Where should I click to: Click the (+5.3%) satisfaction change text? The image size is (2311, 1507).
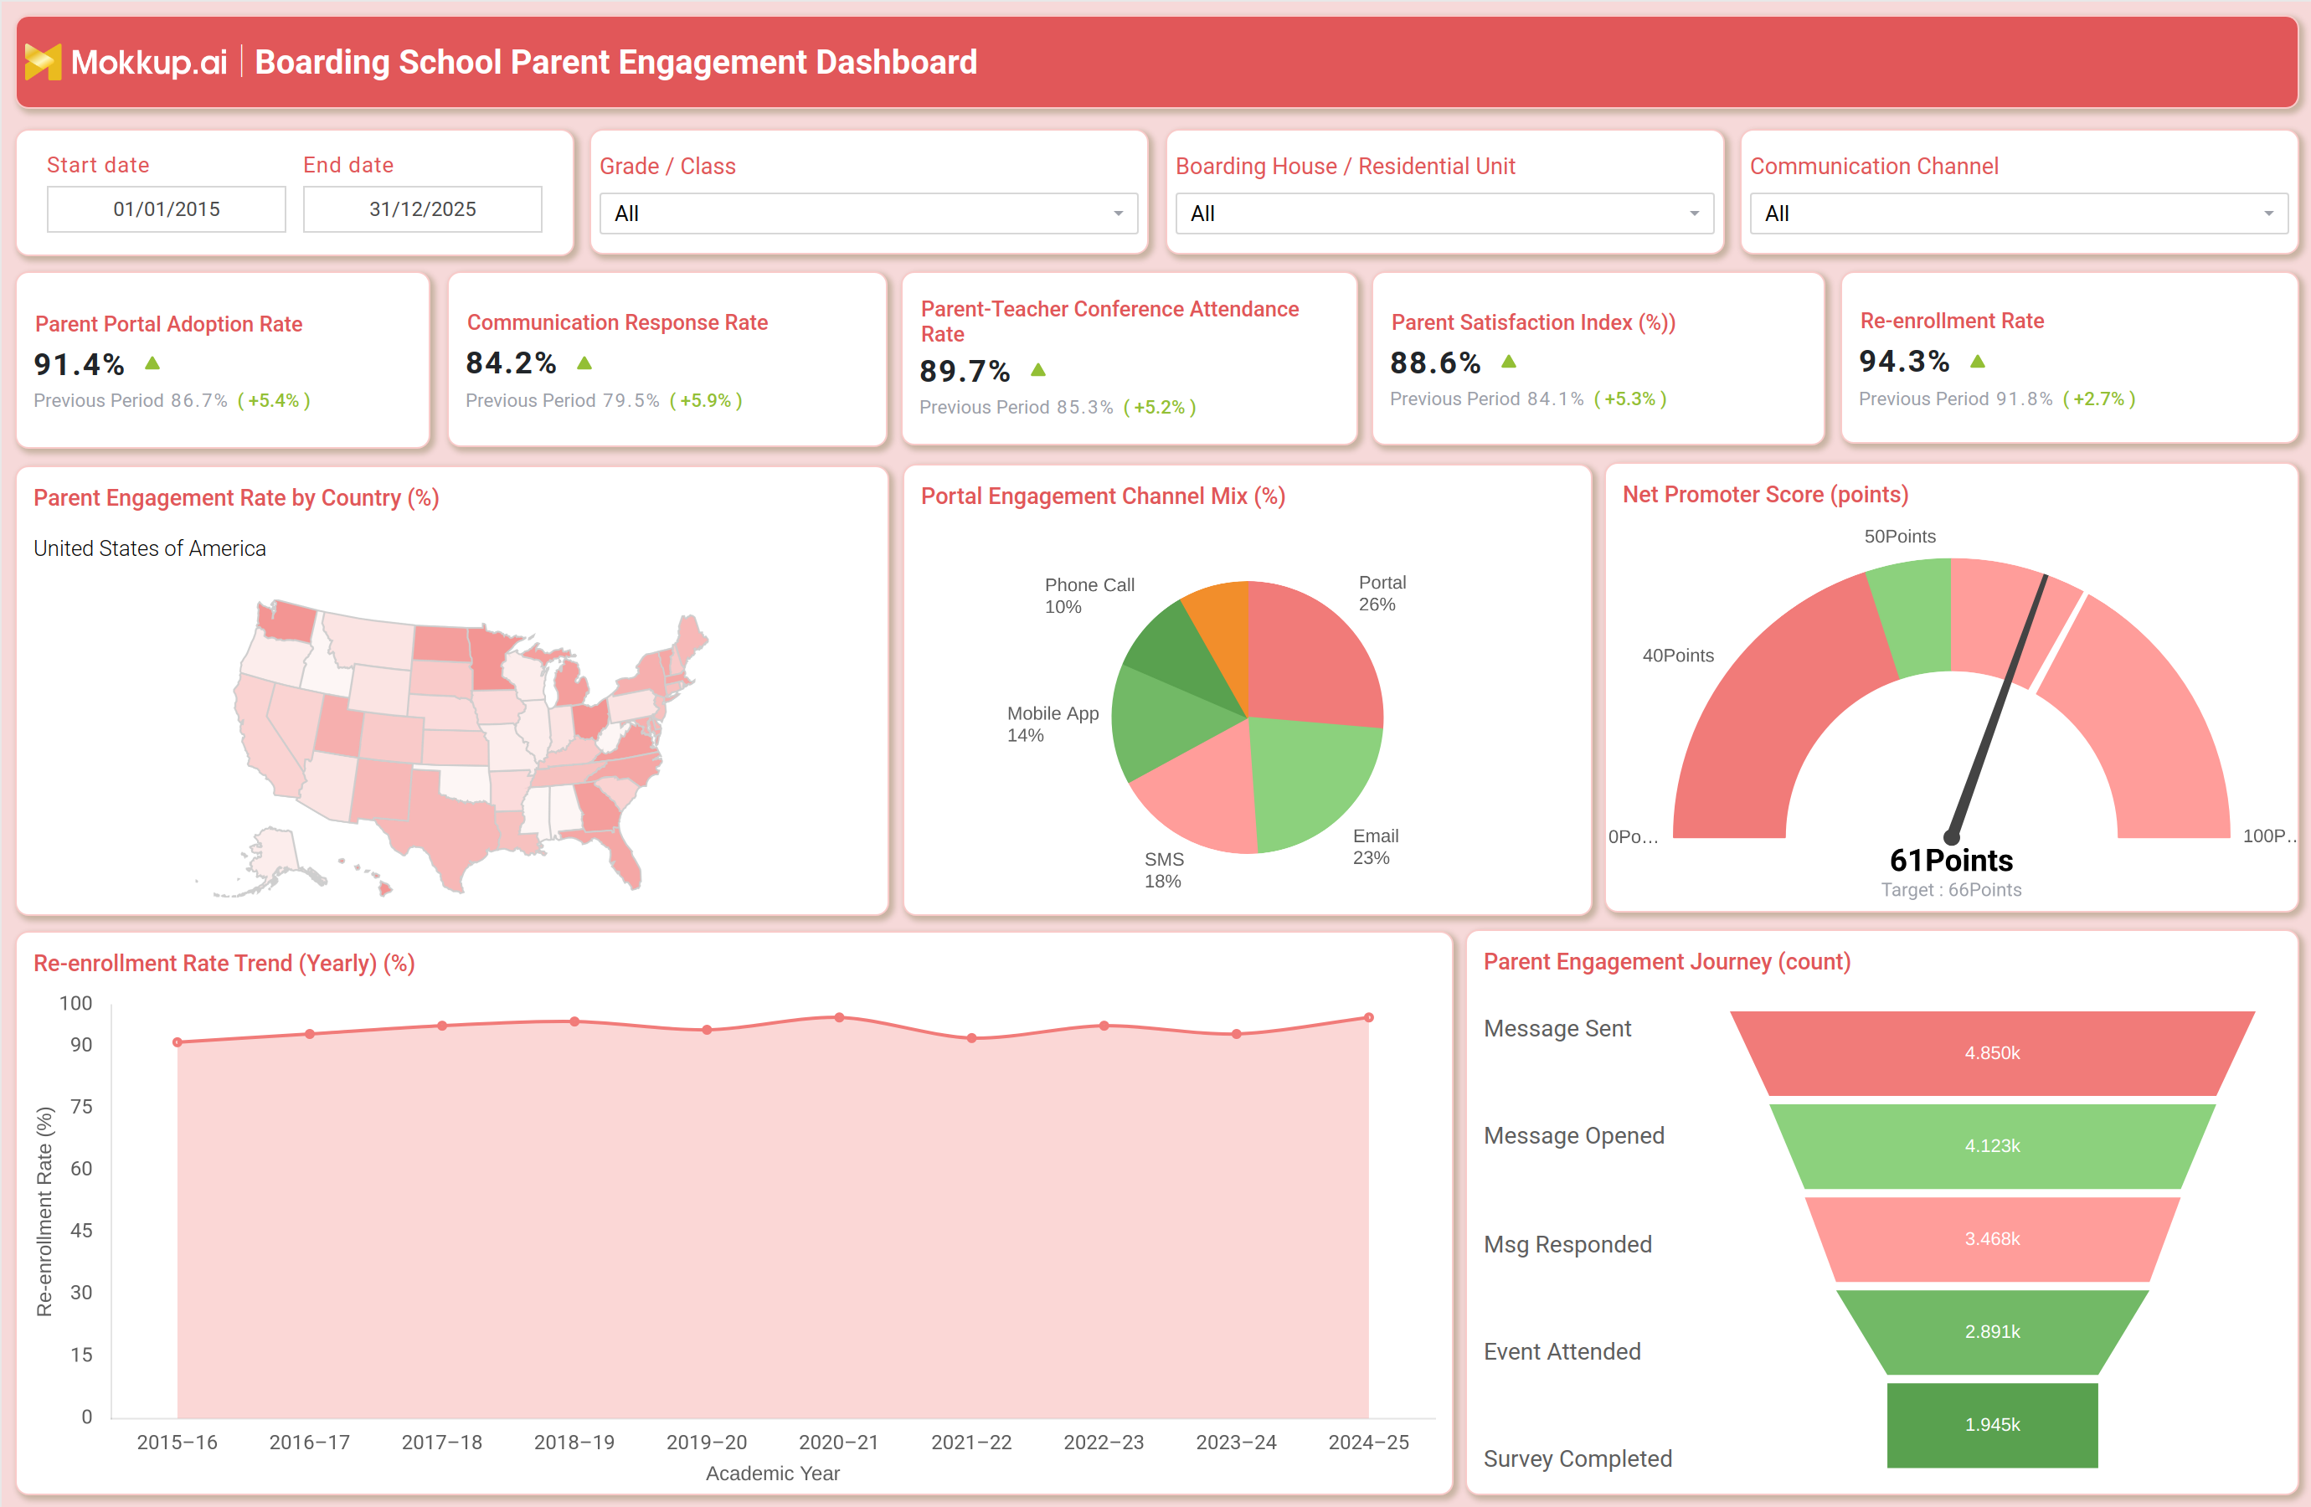click(x=1630, y=399)
